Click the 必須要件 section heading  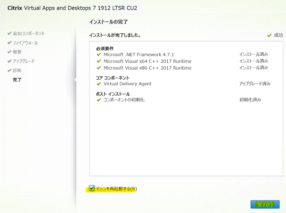point(105,49)
